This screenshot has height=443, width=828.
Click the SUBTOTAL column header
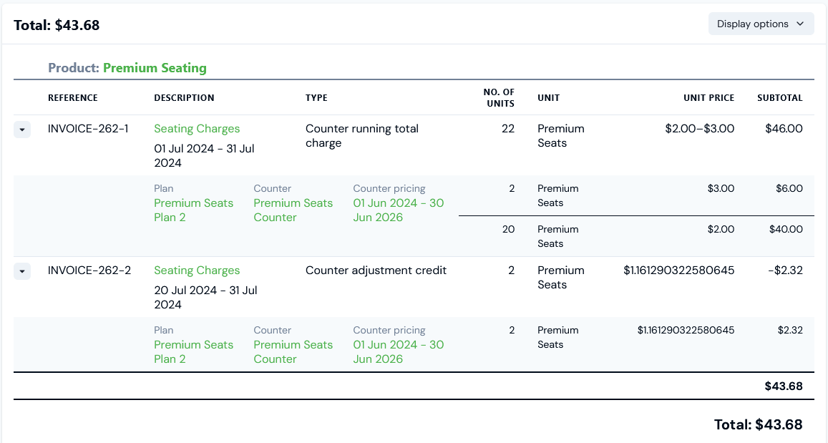(779, 98)
